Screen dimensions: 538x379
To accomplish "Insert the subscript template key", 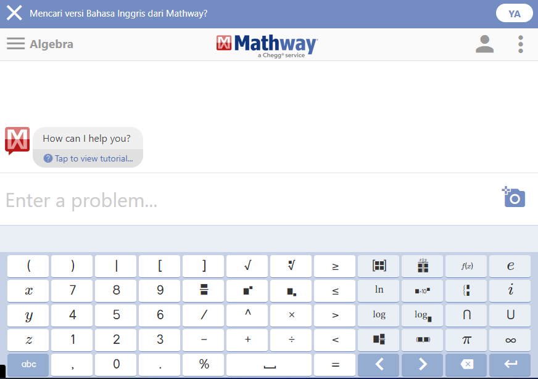I will coord(291,291).
